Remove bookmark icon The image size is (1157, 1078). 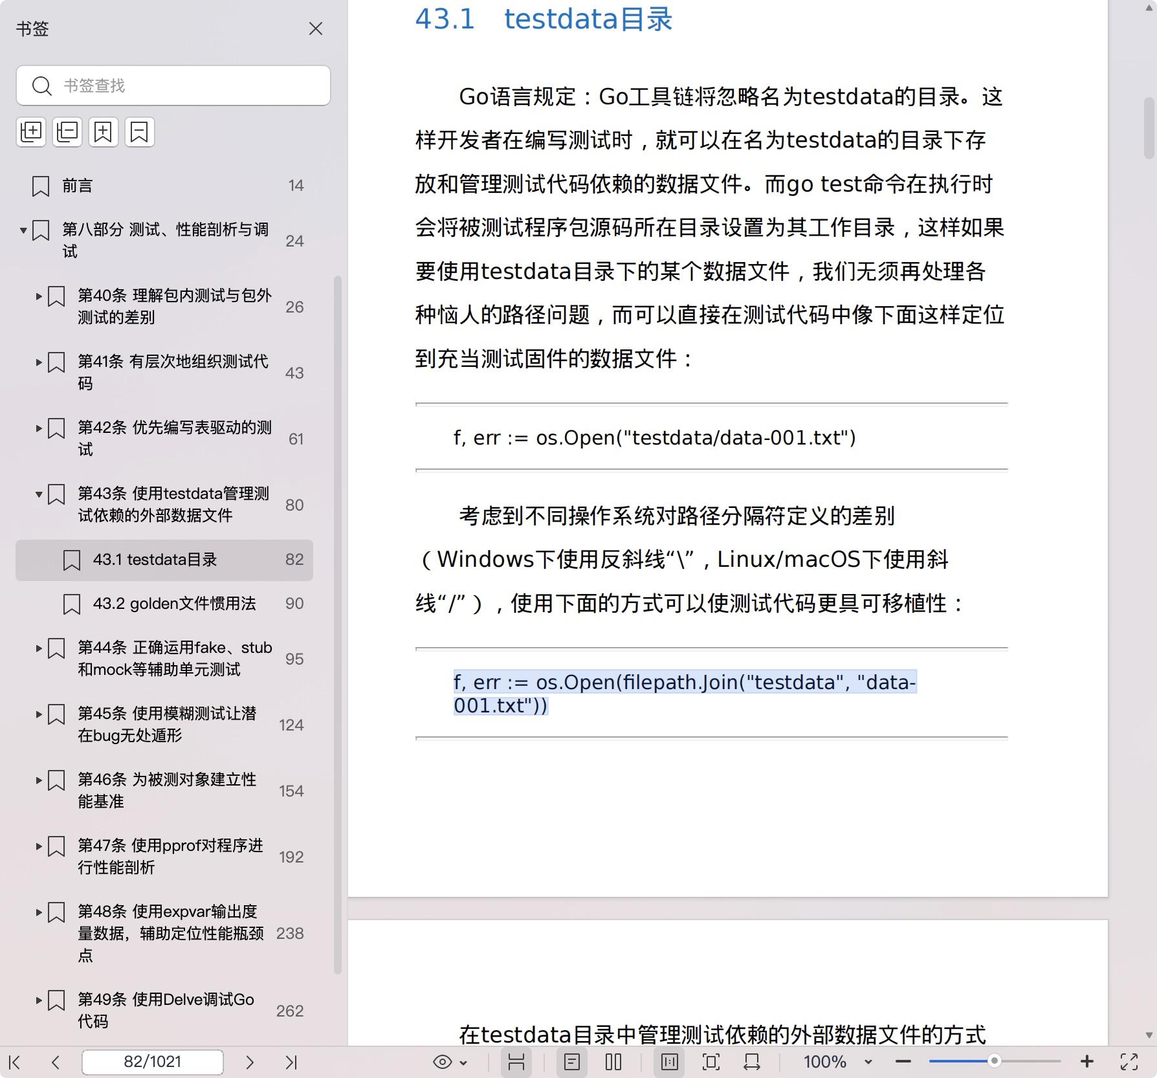coord(140,132)
